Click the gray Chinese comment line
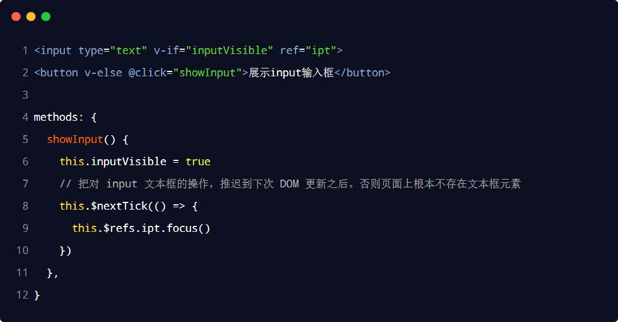 point(289,184)
